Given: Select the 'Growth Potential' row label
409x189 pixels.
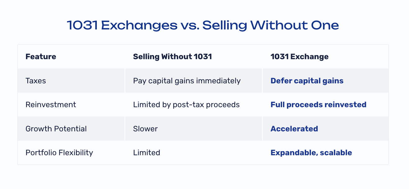Looking at the screenshot, I should 56,129.
